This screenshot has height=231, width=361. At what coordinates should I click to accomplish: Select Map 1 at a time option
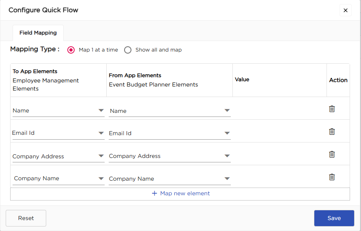pos(71,50)
